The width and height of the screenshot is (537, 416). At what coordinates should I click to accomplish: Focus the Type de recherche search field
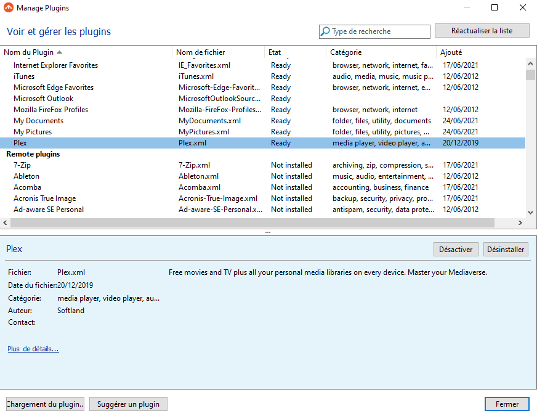point(374,31)
